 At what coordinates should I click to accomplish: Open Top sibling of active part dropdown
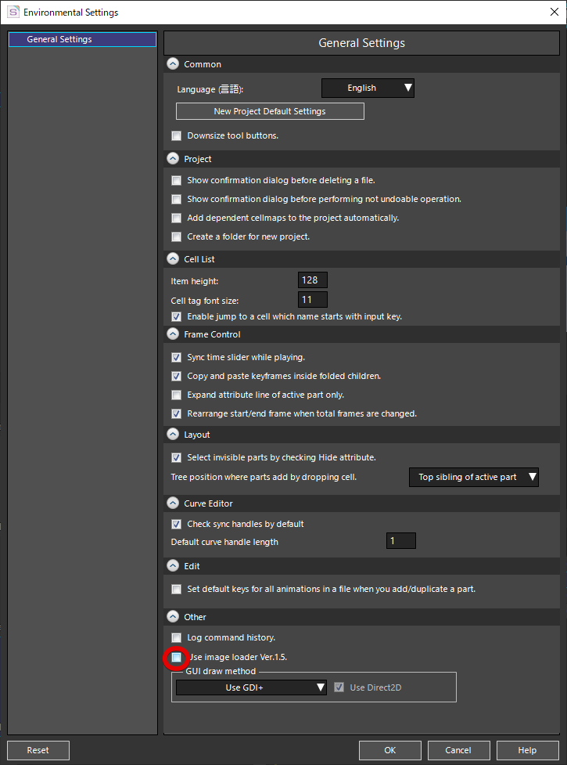pyautogui.click(x=474, y=477)
